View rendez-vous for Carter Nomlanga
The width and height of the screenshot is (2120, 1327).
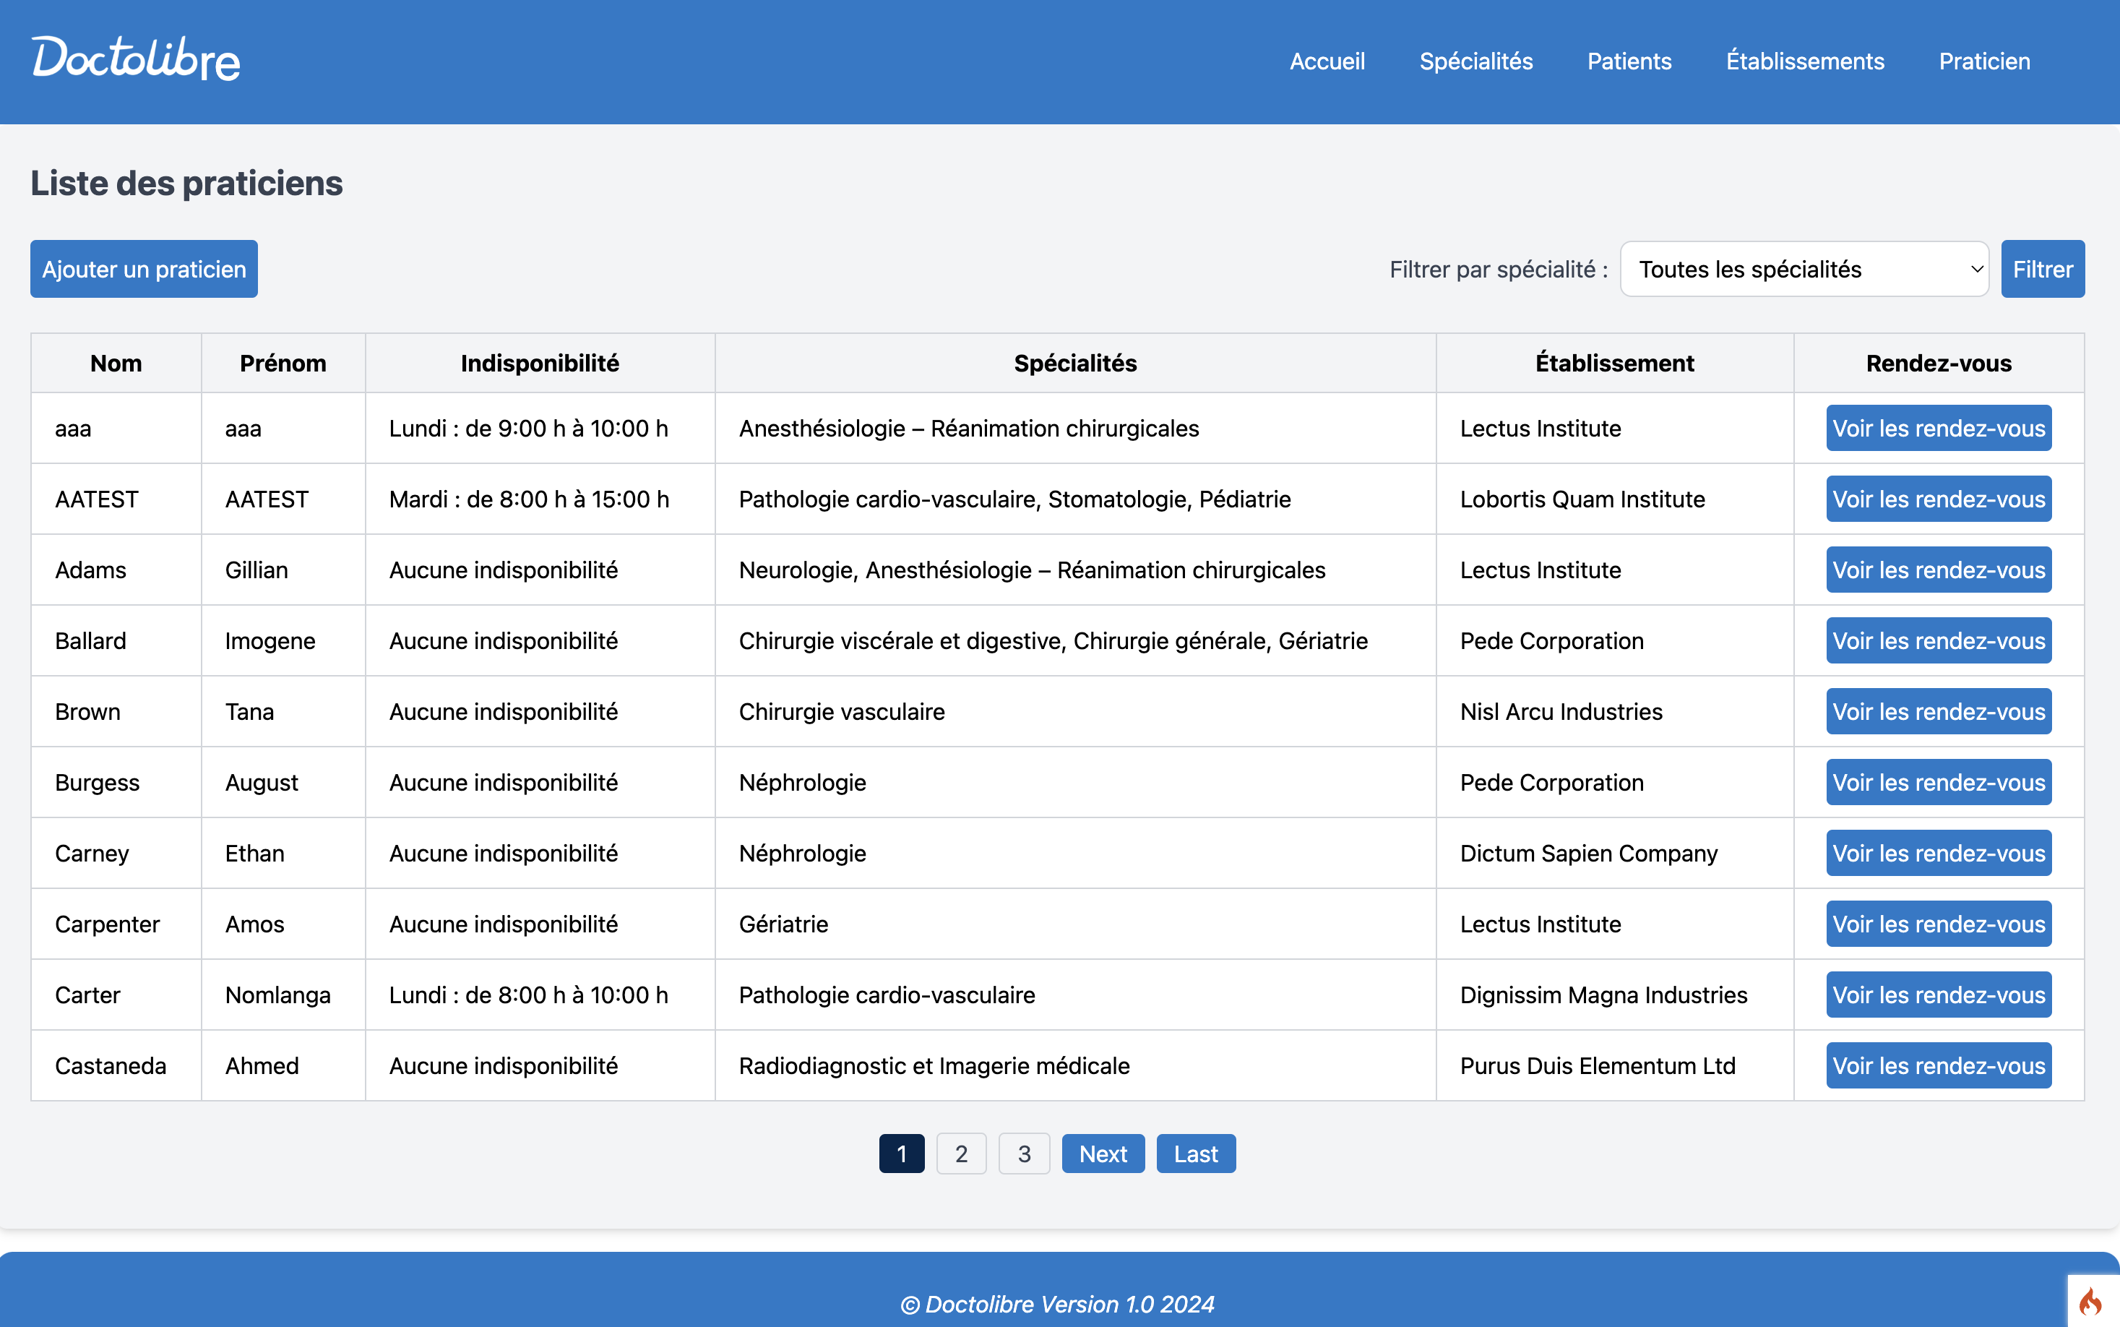(x=1938, y=995)
